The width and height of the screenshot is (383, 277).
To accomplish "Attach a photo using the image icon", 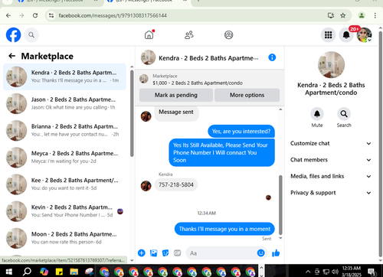I will pyautogui.click(x=153, y=253).
